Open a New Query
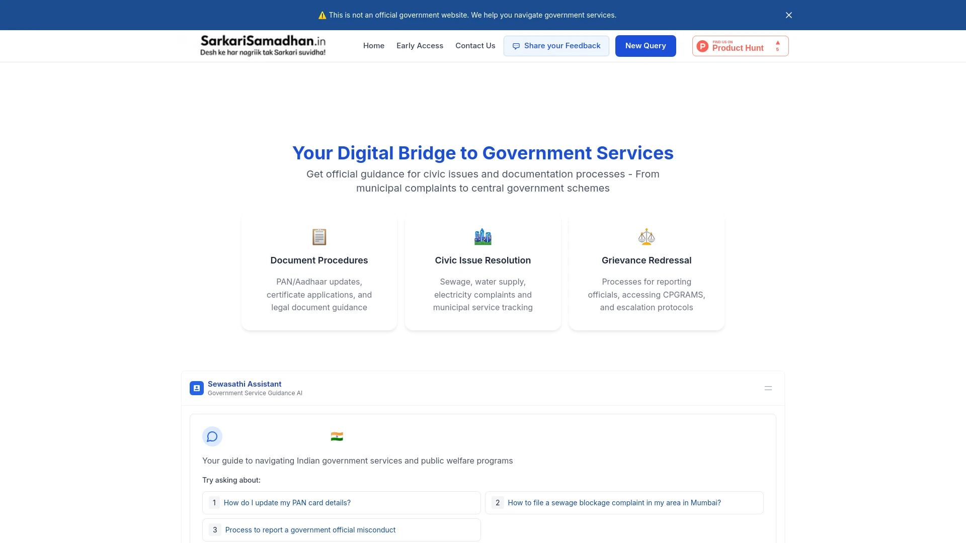The image size is (966, 543). coord(646,46)
